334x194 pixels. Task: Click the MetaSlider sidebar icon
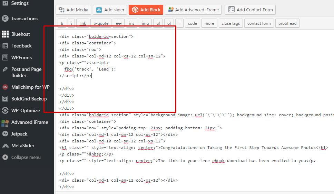pos(5,145)
